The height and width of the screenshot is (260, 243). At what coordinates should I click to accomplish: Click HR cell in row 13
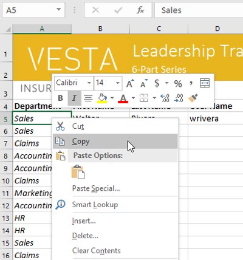tap(32, 218)
